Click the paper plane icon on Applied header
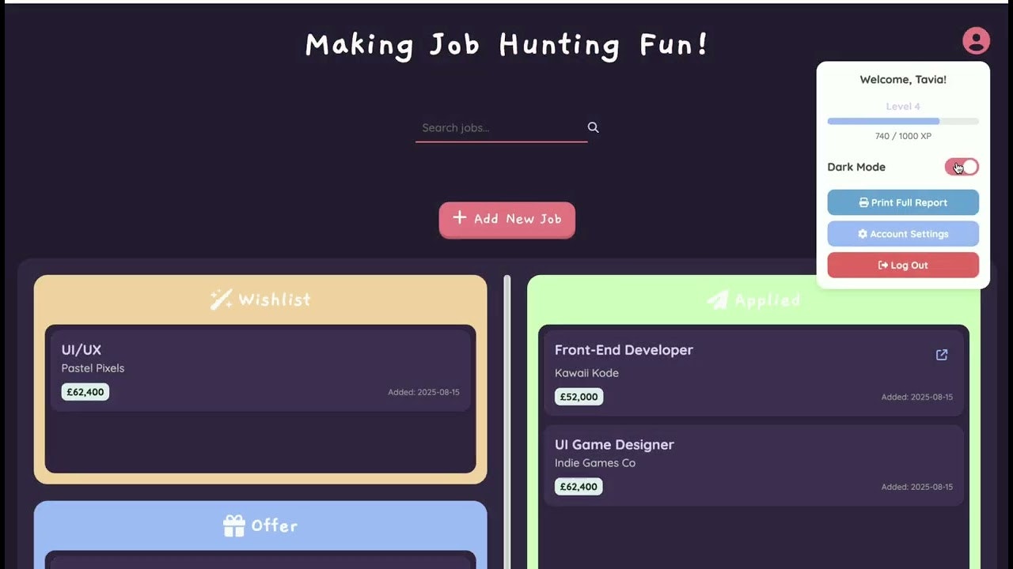Image resolution: width=1013 pixels, height=569 pixels. click(x=717, y=300)
